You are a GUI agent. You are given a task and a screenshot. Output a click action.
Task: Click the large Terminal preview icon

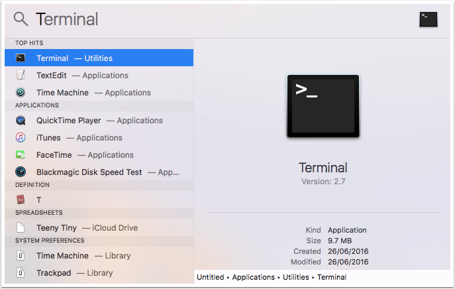[323, 106]
